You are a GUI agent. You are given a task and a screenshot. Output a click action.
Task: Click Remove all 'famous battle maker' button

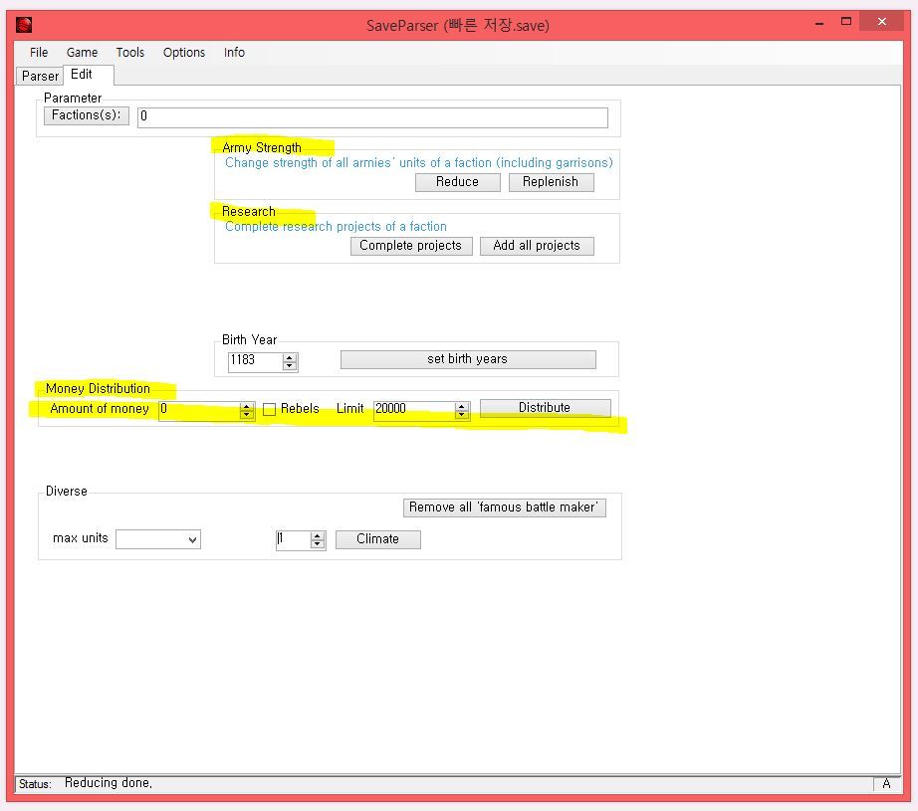pos(504,507)
